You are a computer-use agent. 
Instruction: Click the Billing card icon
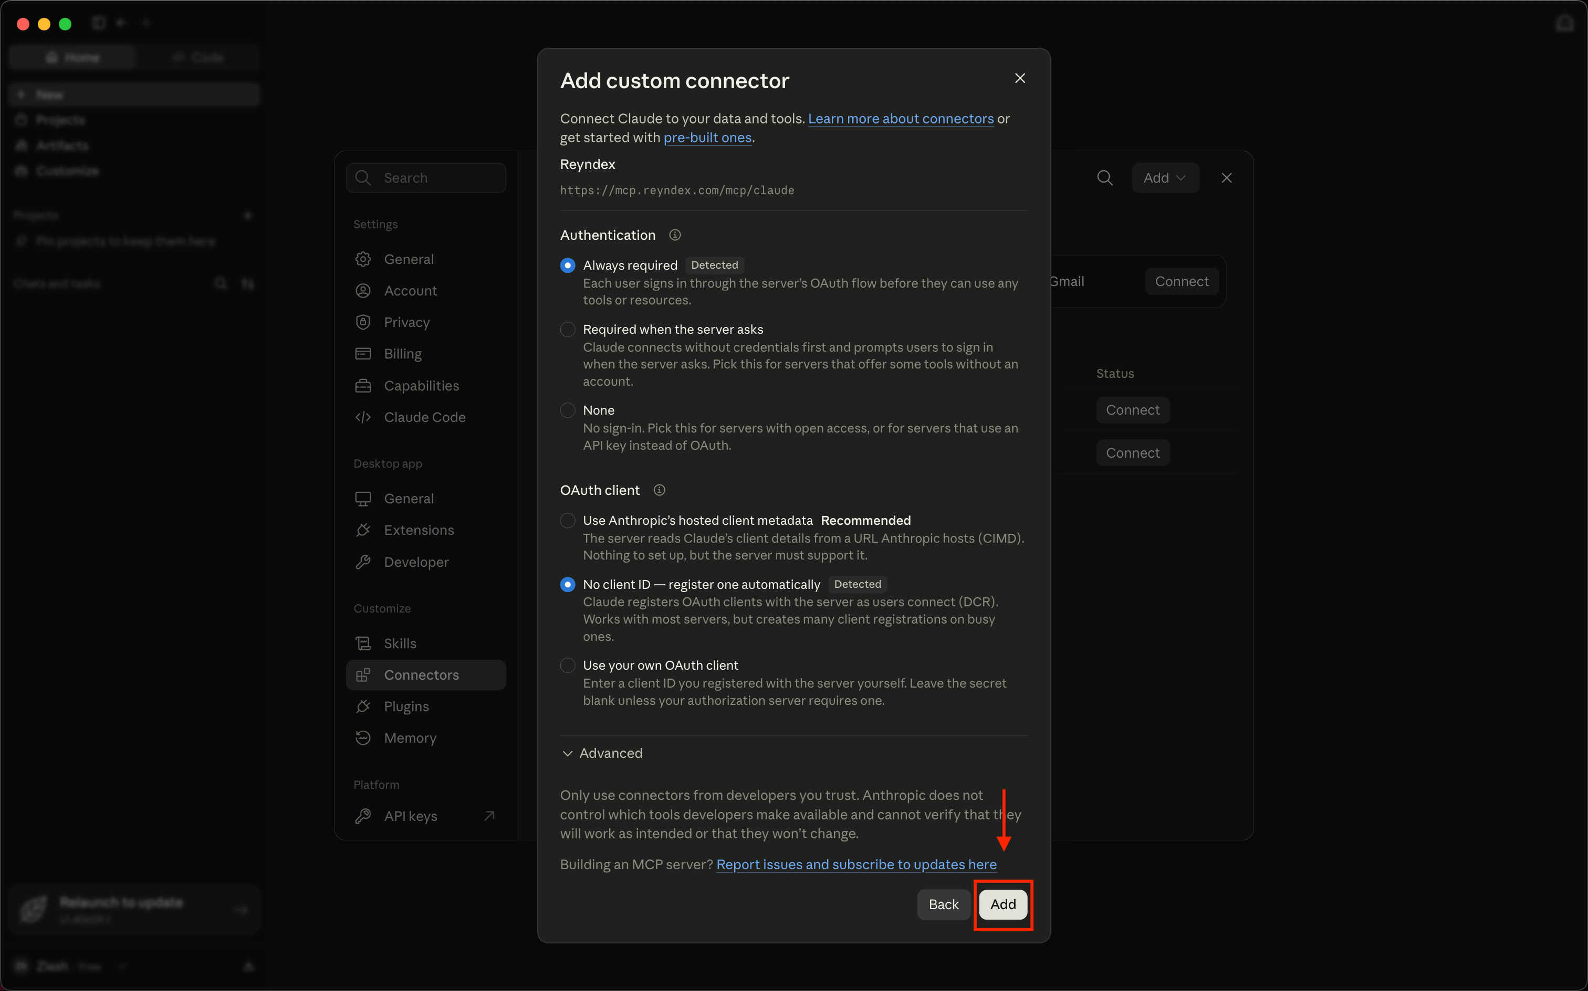363,354
